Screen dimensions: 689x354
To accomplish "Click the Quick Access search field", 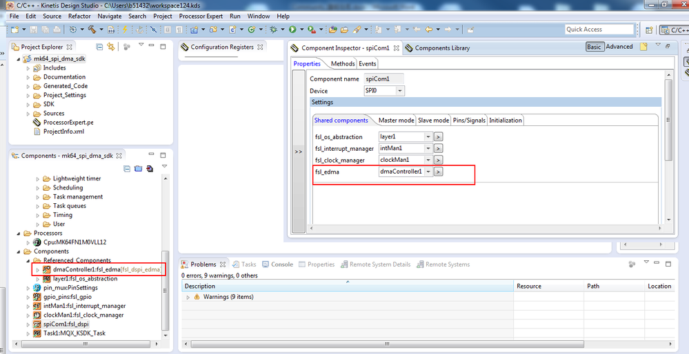I will click(600, 30).
